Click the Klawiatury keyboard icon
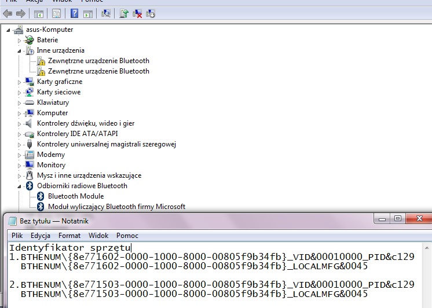This screenshot has width=432, height=308. 29,102
